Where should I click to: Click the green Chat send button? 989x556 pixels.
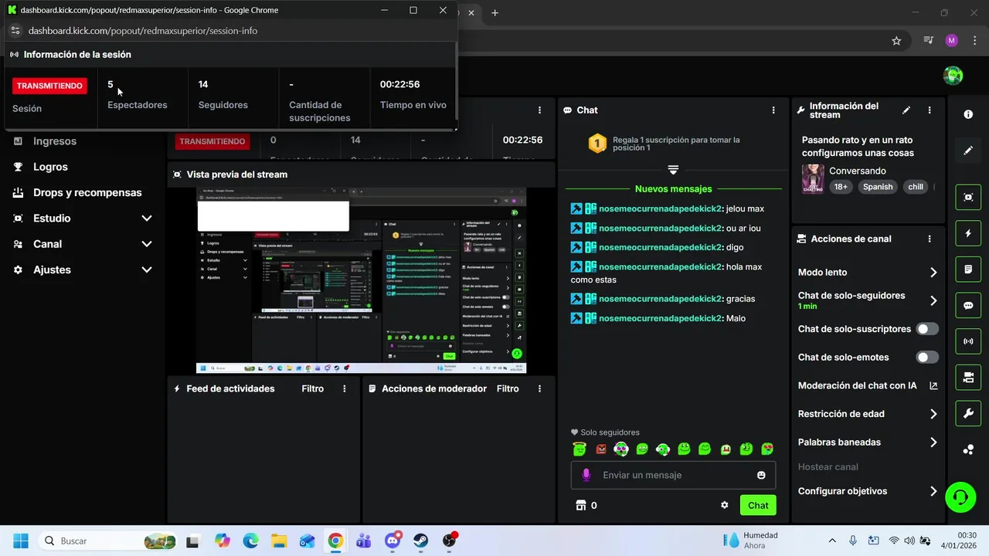tap(758, 505)
